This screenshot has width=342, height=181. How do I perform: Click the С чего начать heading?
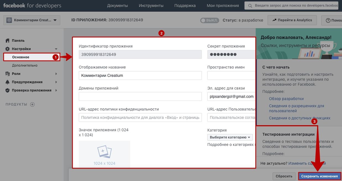pyautogui.click(x=276, y=67)
